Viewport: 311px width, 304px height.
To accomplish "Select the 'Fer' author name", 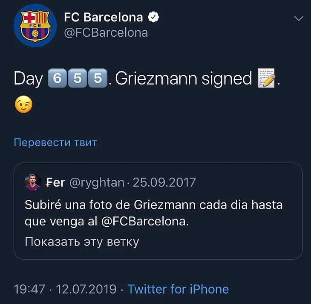I will click(55, 183).
